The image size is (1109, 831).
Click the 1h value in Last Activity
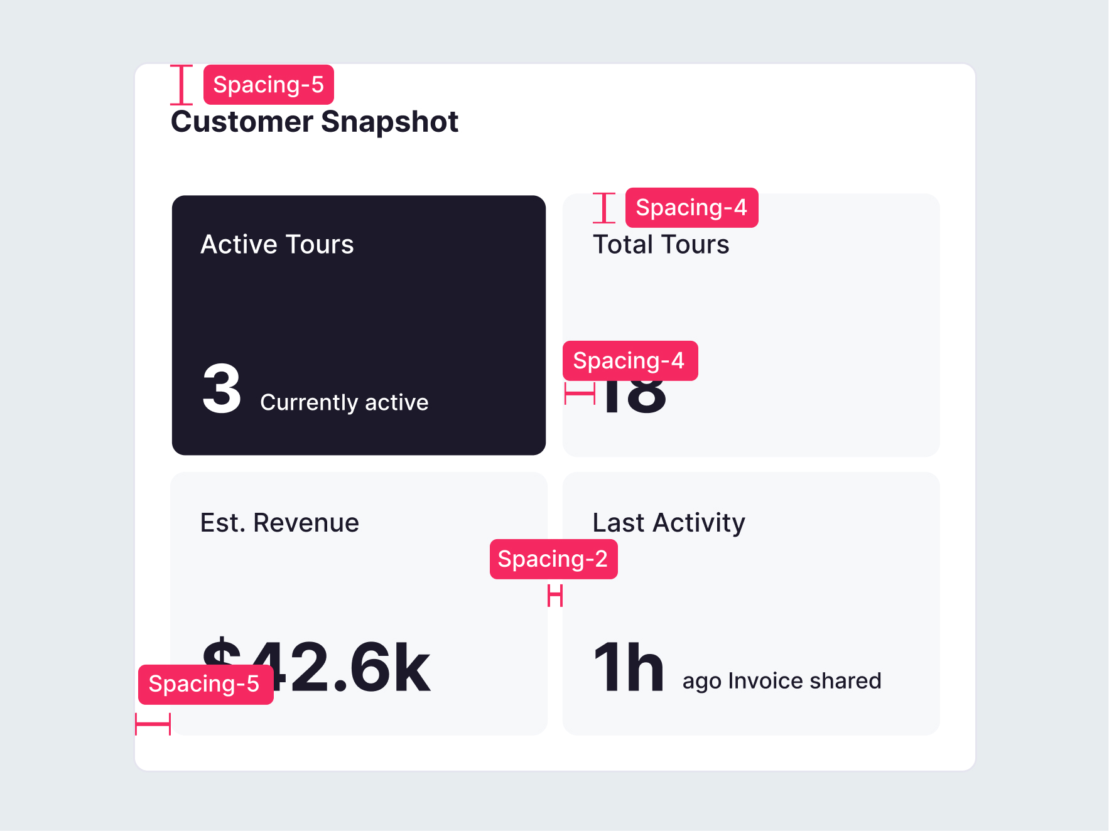[x=629, y=668]
